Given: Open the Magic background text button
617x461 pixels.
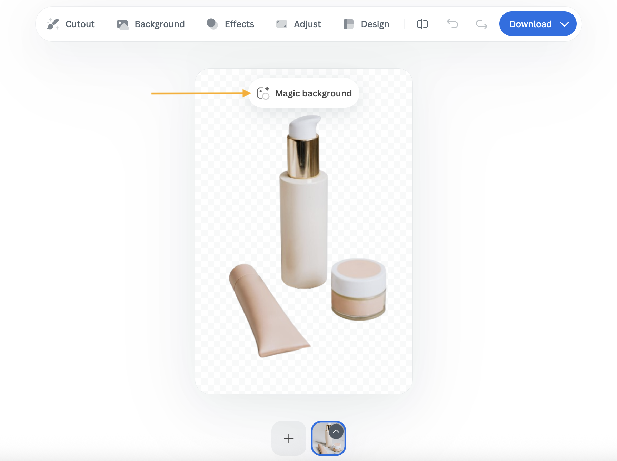Looking at the screenshot, I should pos(313,93).
